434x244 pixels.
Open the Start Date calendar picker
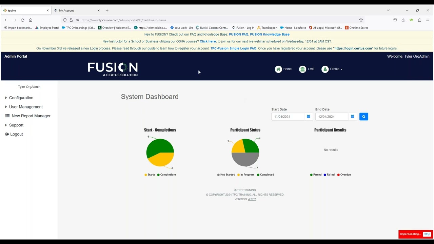[x=308, y=117]
